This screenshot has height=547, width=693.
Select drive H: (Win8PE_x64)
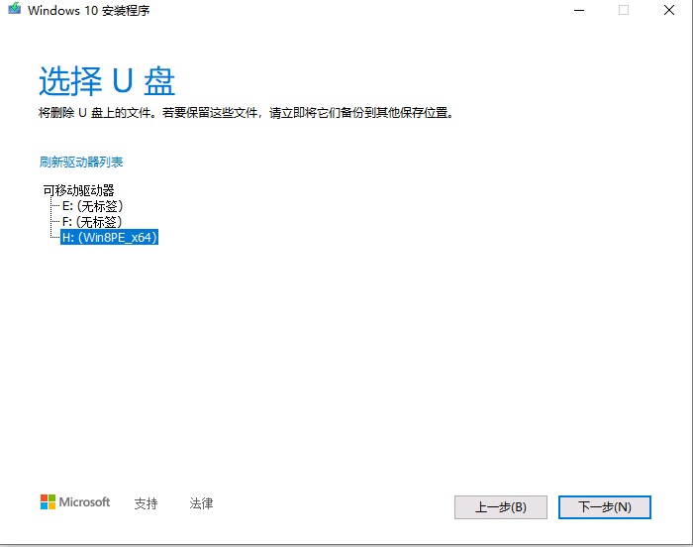coord(109,237)
